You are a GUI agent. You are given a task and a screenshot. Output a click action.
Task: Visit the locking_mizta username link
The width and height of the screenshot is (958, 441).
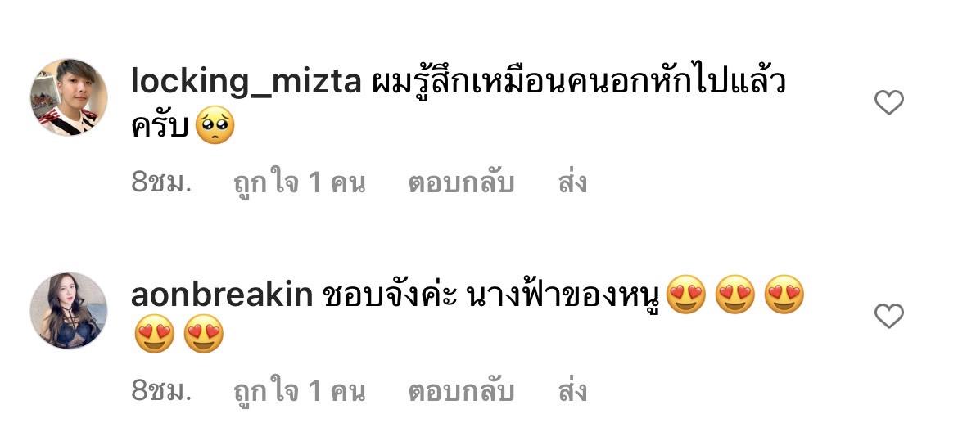click(x=246, y=83)
